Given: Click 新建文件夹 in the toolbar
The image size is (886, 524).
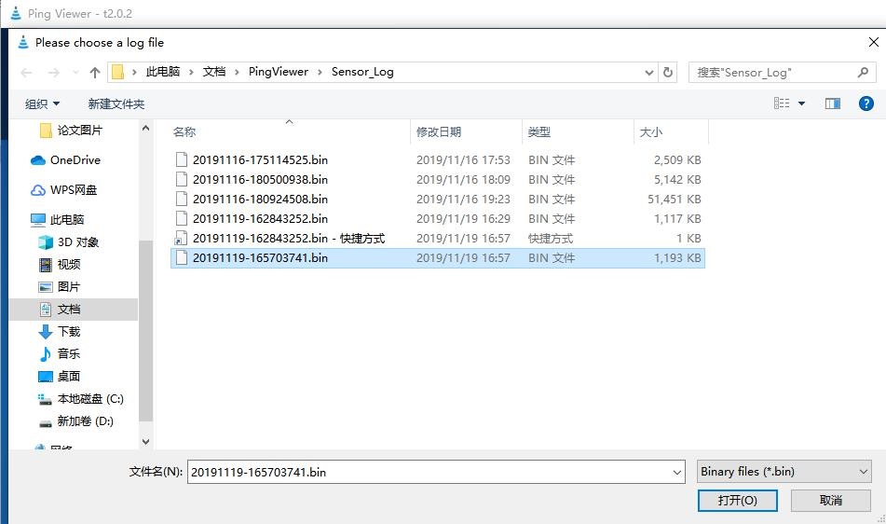Looking at the screenshot, I should tap(116, 103).
